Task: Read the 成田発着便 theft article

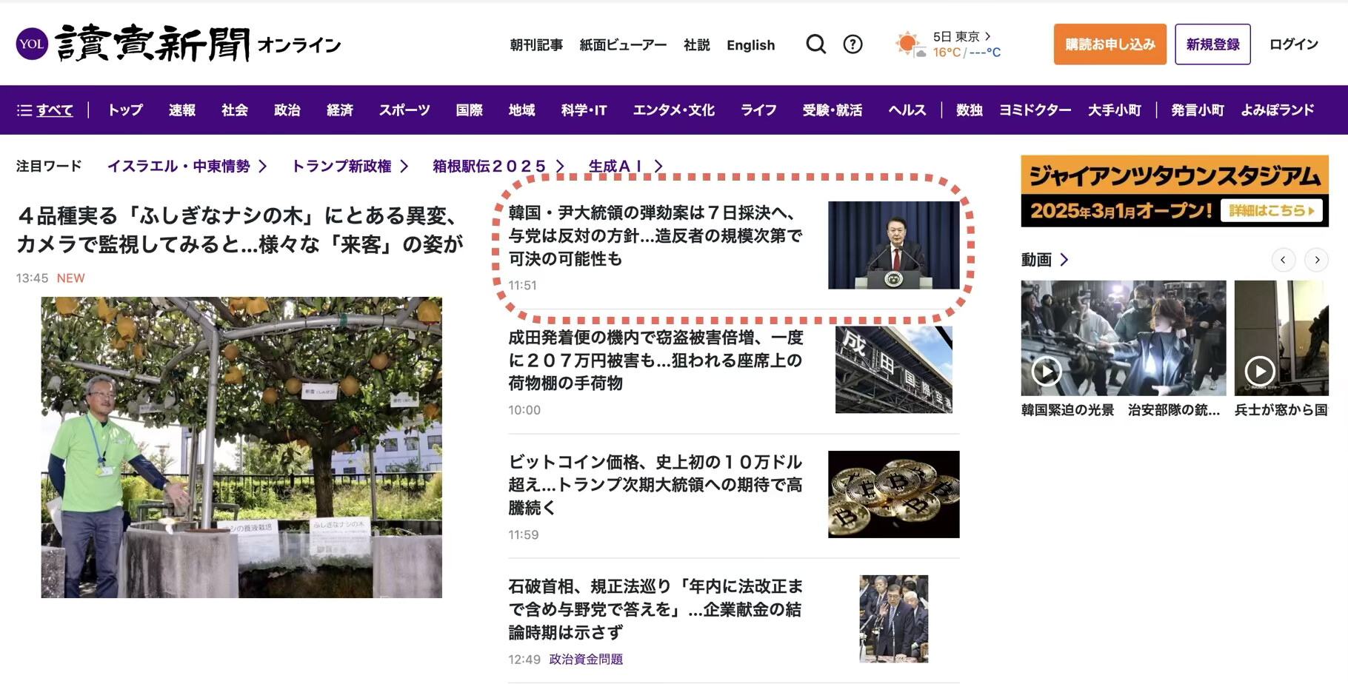Action: [x=655, y=360]
